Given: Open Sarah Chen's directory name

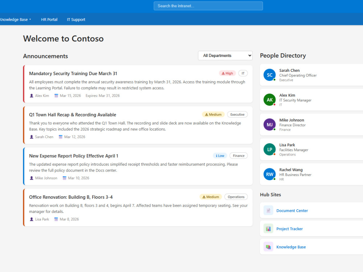Looking at the screenshot, I should [289, 70].
